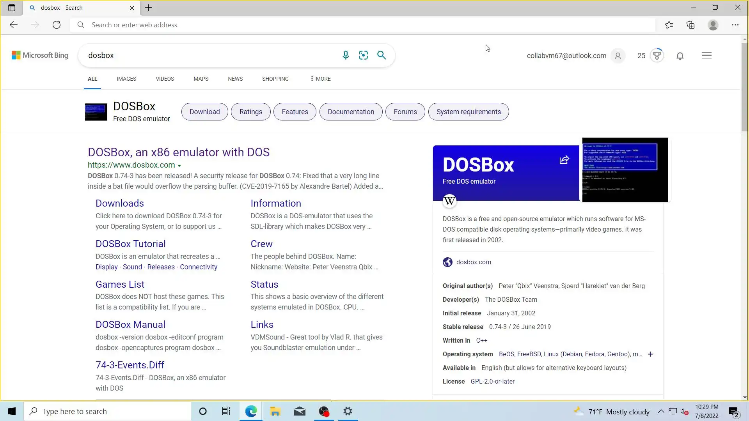
Task: Click the microphone voice search icon
Action: [x=345, y=55]
